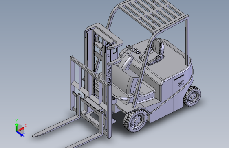This screenshot has width=229, height=148.
Task: Select the rear overhead guard leg
Action: [187, 41]
